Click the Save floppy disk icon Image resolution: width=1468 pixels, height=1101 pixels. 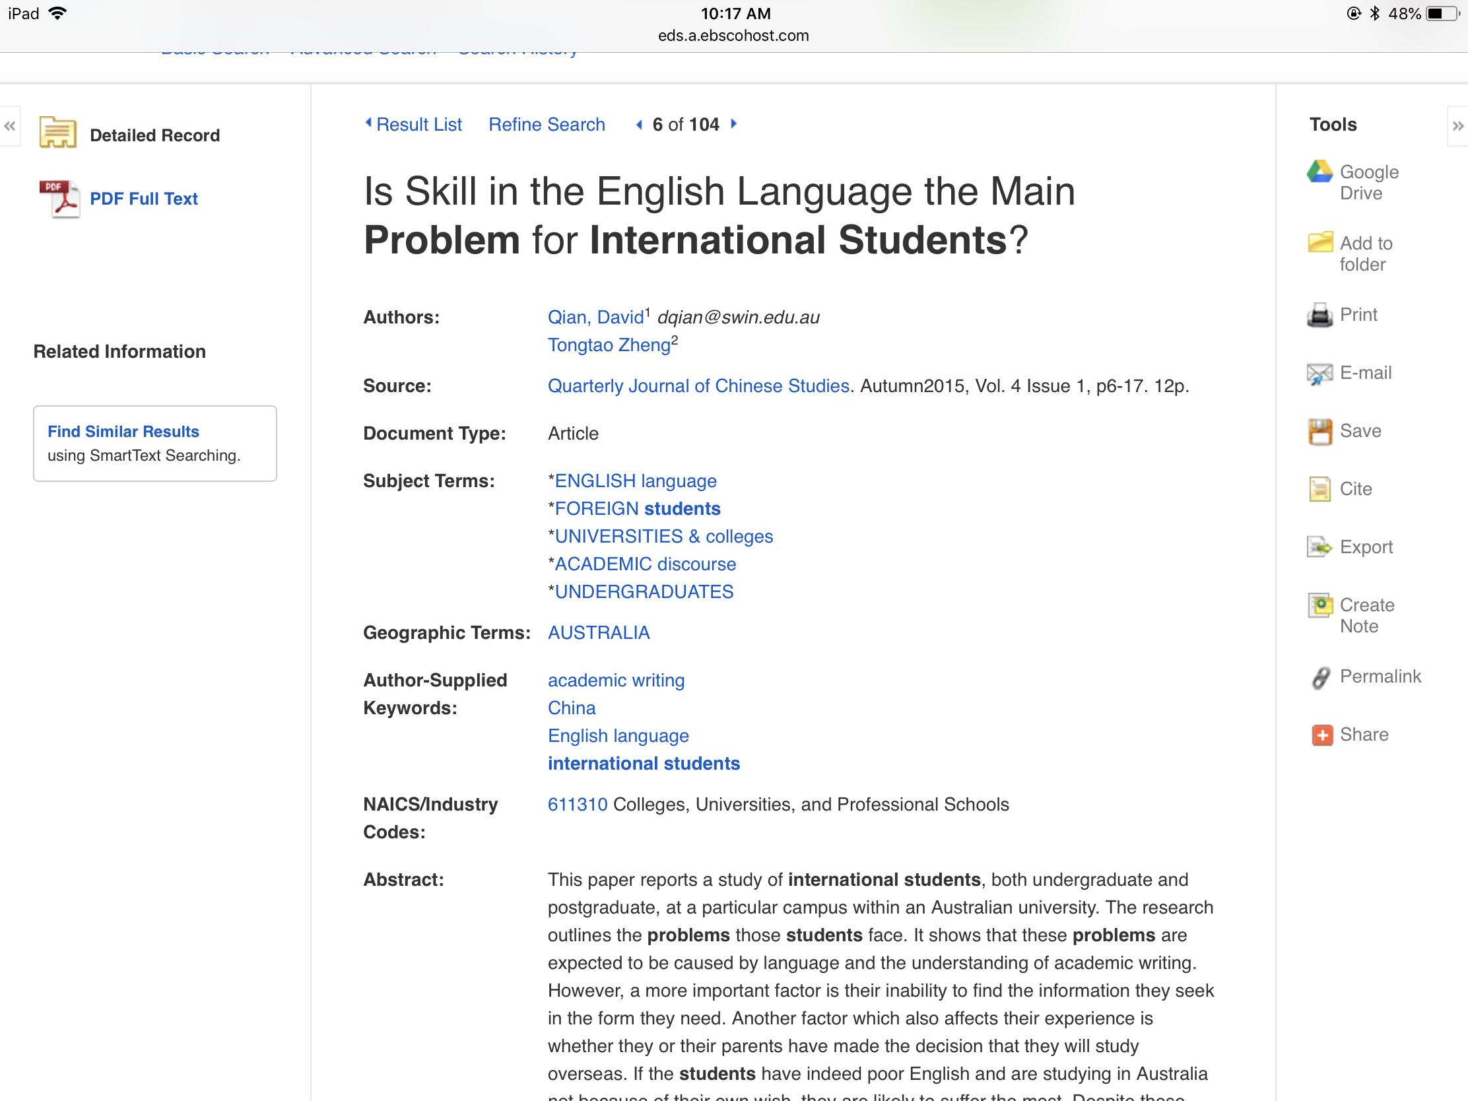1319,432
